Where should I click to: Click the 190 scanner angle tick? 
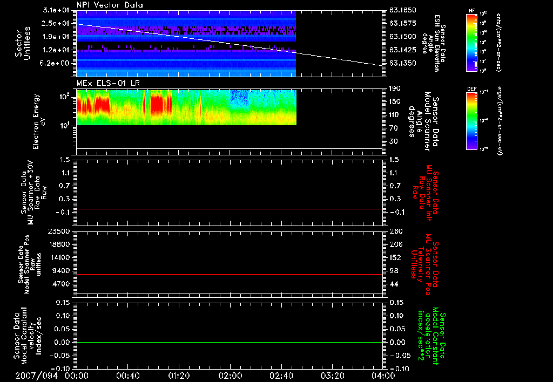coord(395,88)
